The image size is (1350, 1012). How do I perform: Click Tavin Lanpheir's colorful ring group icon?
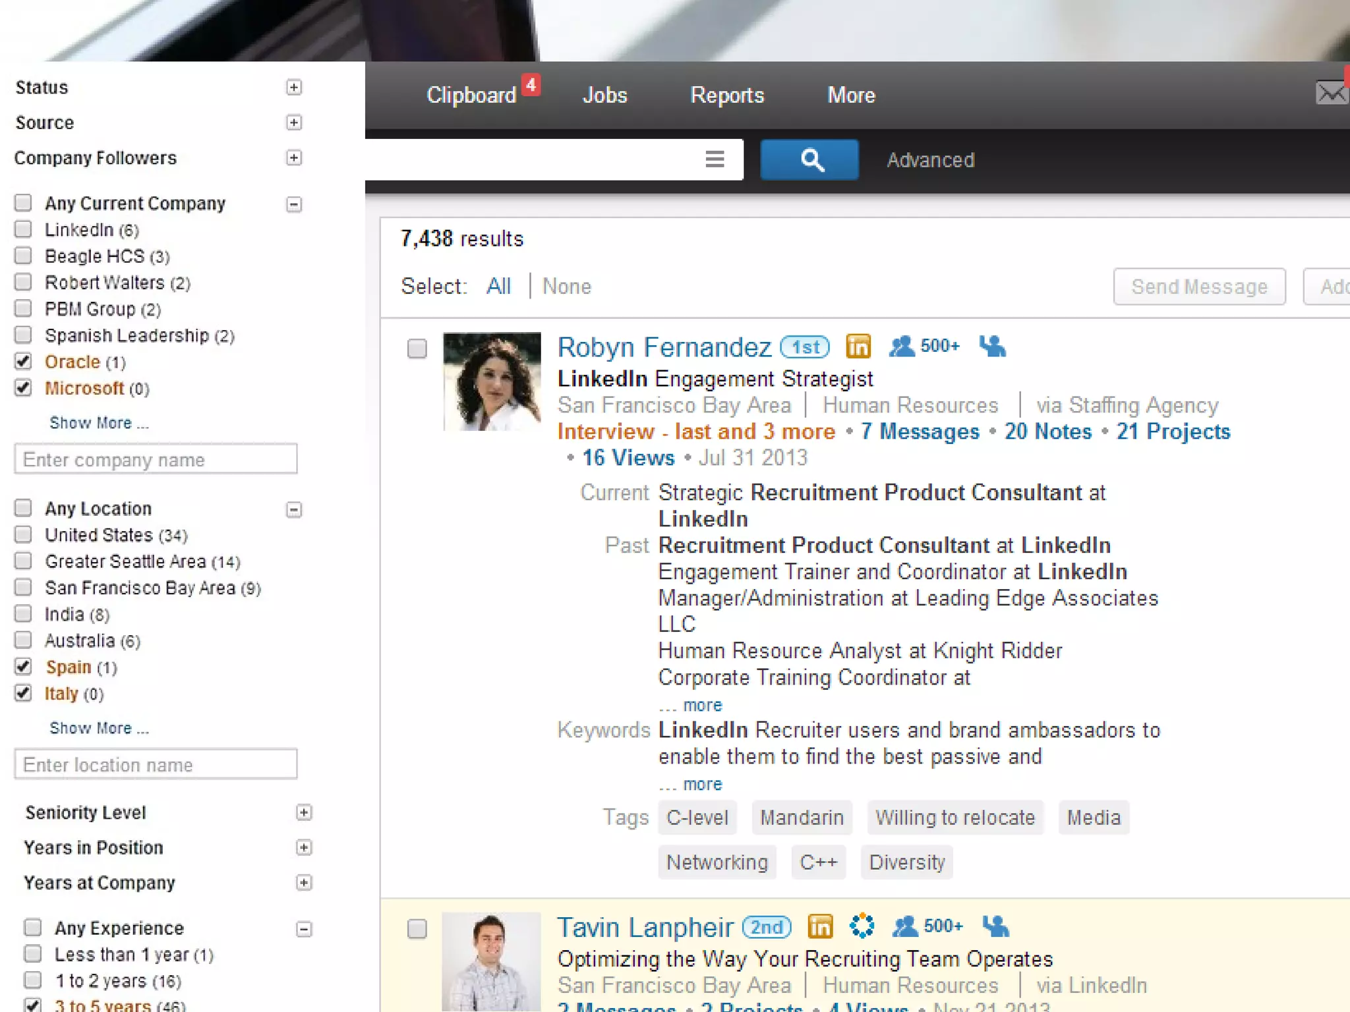pos(862,926)
